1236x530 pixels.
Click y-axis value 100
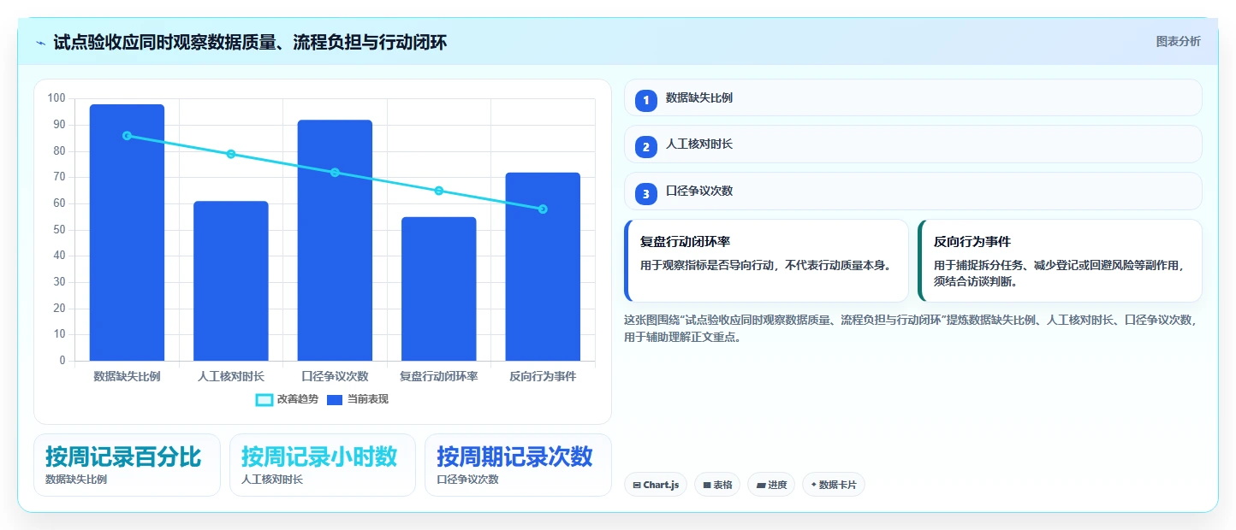point(56,98)
